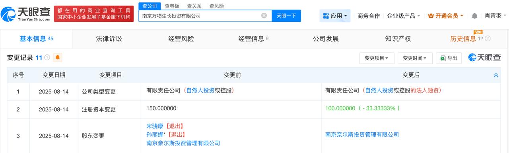Viewport: 509px width, 153px height.
Task: Click the help icon next to 变更记录 11
Action: (x=47, y=58)
